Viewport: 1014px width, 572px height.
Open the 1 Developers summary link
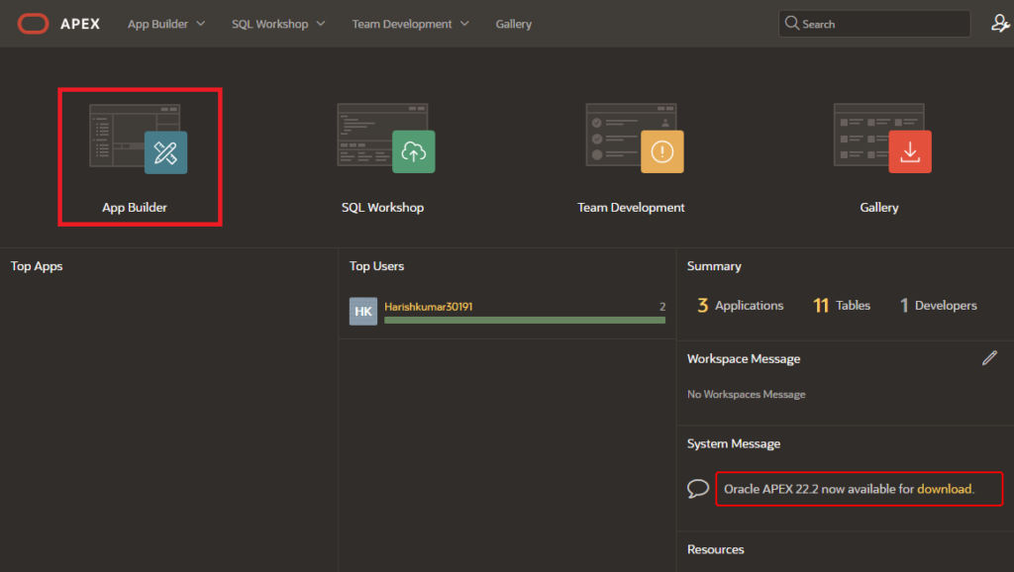pos(938,306)
